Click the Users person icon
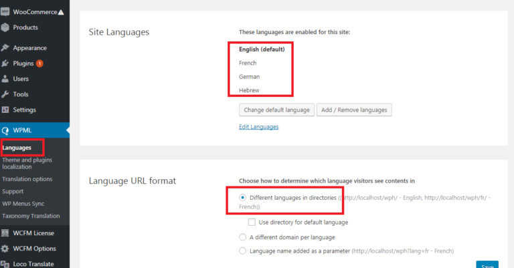This screenshot has height=268, width=514. coord(5,79)
